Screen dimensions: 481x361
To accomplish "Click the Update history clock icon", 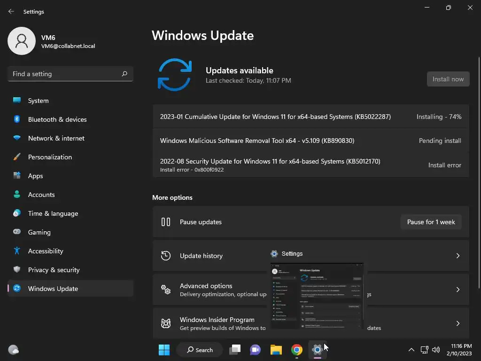I will coord(166,256).
